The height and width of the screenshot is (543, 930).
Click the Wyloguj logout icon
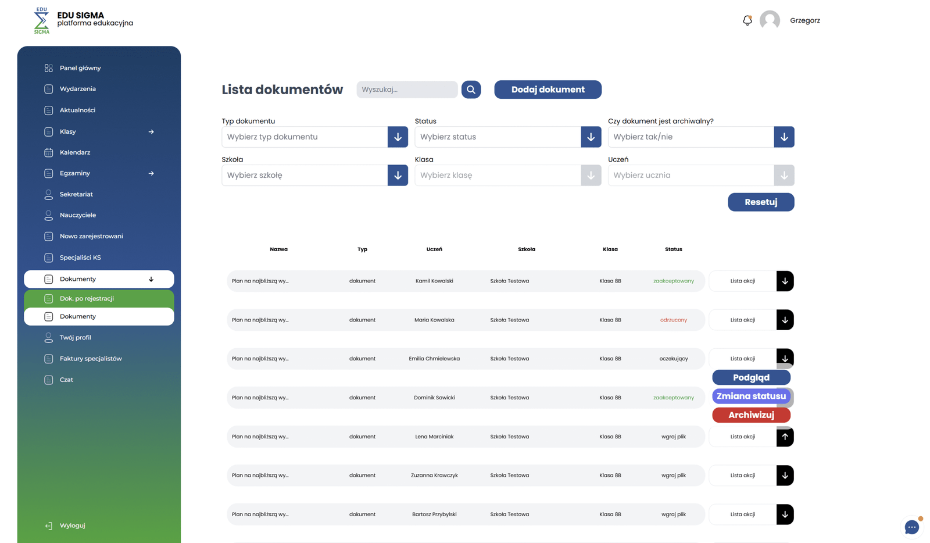(x=49, y=526)
